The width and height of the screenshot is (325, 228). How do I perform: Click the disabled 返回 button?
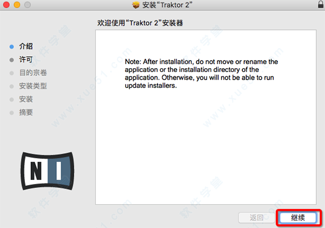pos(256,218)
